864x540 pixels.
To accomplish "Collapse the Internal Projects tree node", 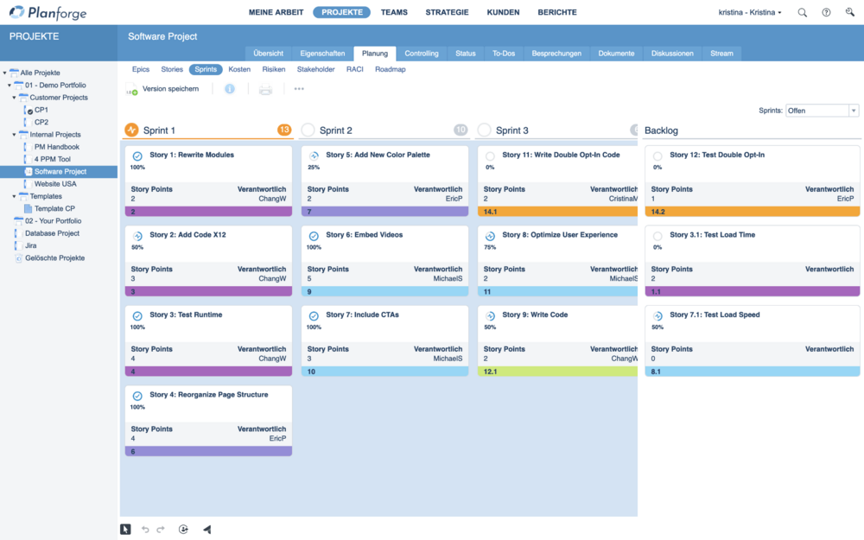I will tap(13, 135).
